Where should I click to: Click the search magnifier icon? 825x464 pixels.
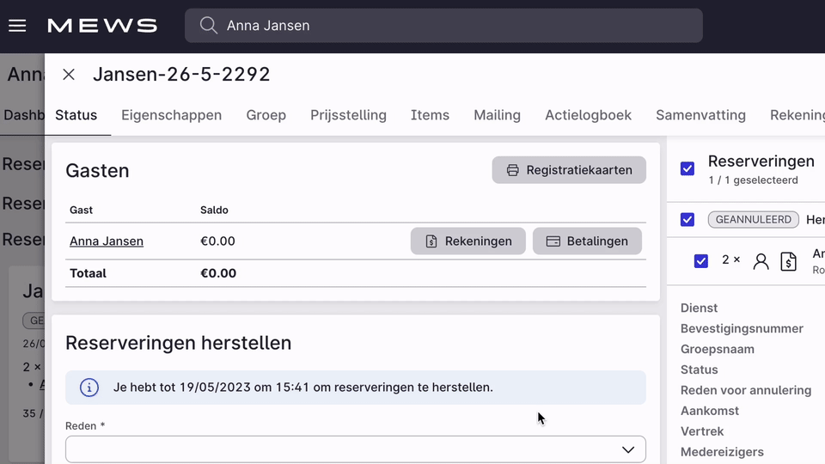pos(208,26)
